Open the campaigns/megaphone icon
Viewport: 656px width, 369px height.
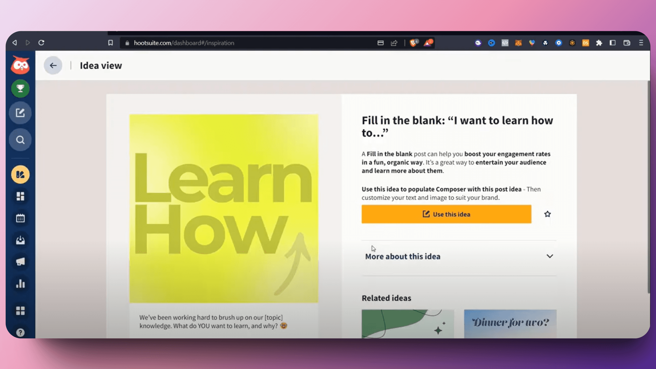tap(20, 262)
